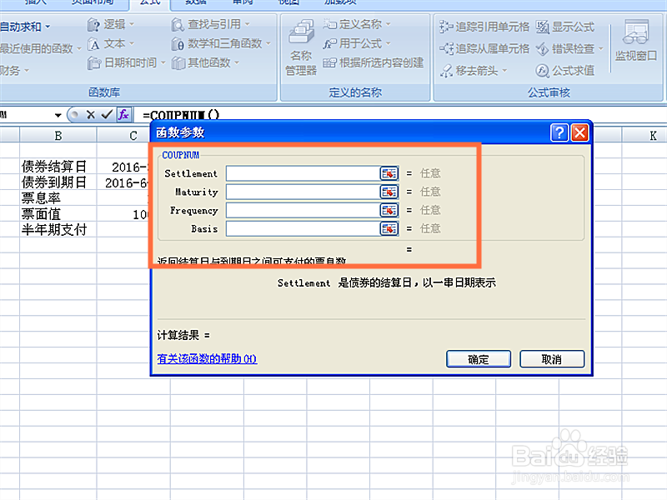Click the Settlement input field
The image size is (667, 500).
(x=303, y=173)
